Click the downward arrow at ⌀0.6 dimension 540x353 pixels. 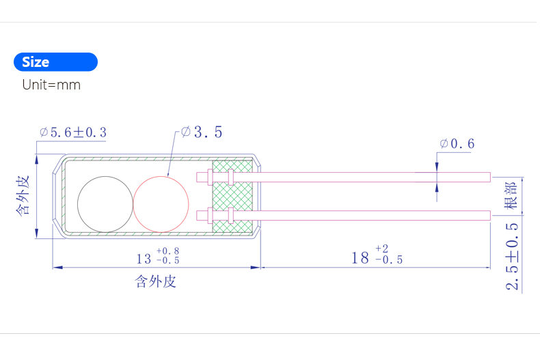pos(437,167)
